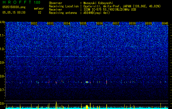
Task: Click the time marker 0034
Action: 67,23
